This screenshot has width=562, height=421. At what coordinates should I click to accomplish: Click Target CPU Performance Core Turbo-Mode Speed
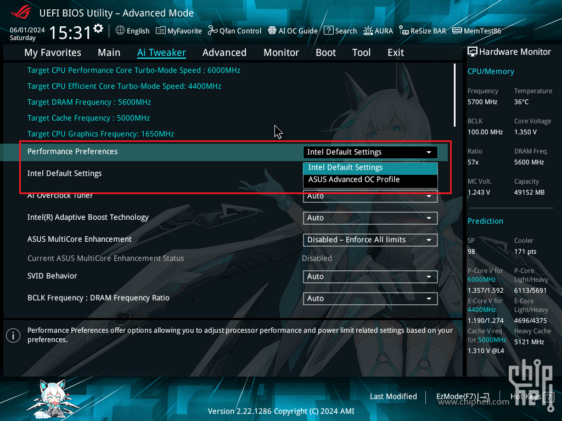tap(134, 70)
